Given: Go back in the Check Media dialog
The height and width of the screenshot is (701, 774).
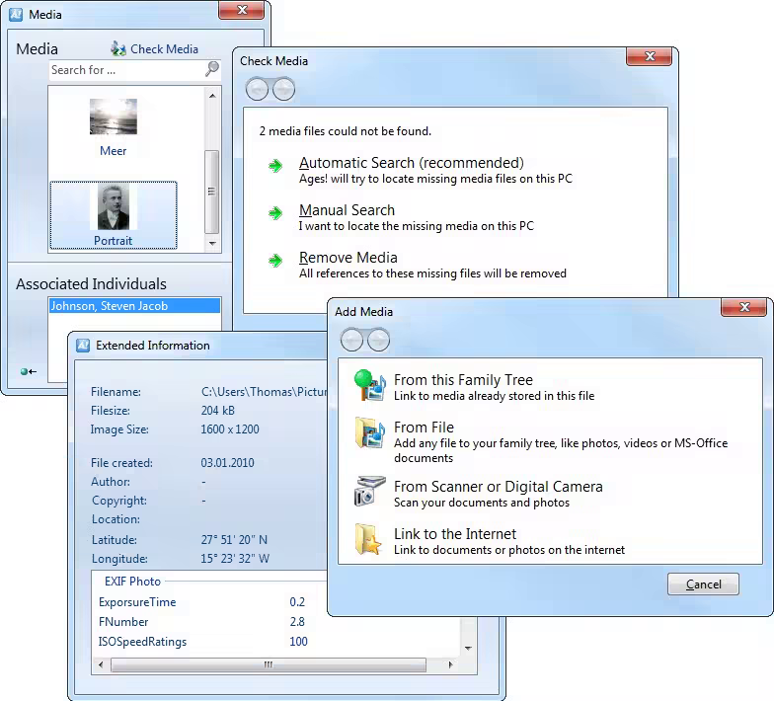Looking at the screenshot, I should pyautogui.click(x=257, y=90).
